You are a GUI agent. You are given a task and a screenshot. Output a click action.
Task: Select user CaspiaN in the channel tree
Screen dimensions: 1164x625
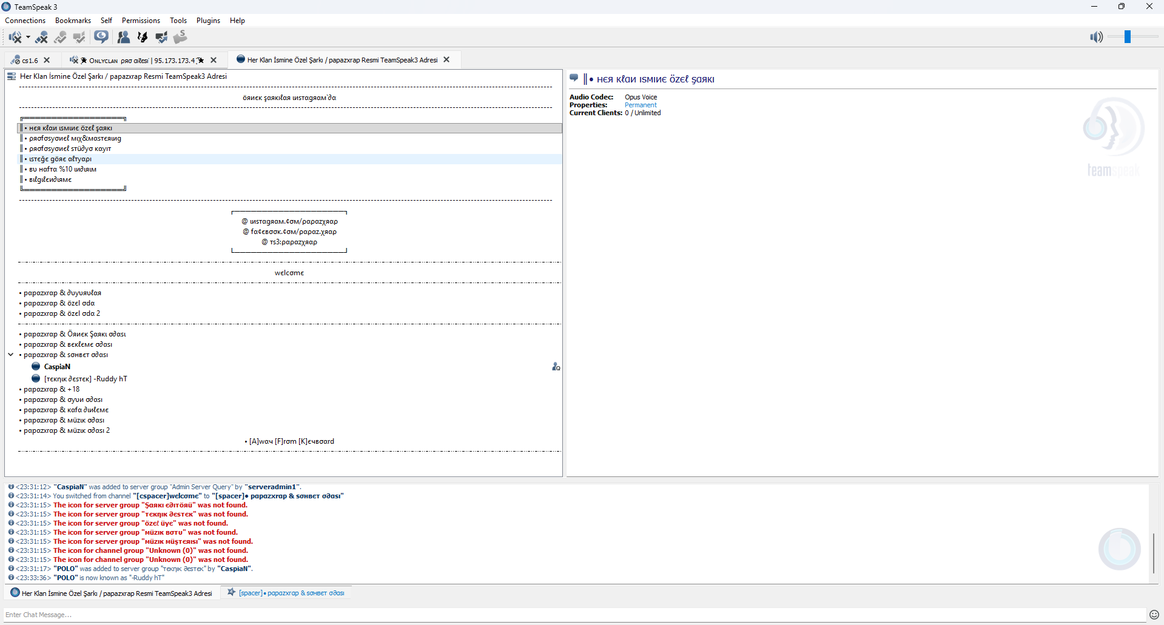pos(57,367)
